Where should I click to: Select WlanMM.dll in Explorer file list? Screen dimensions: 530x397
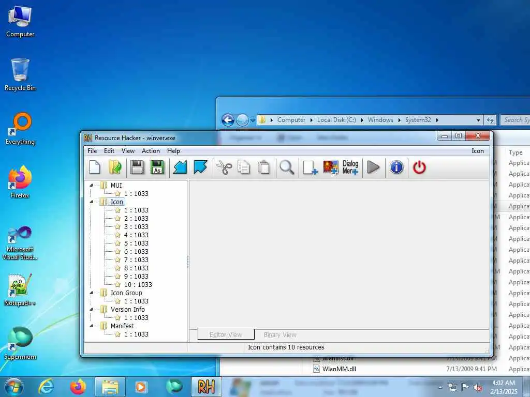pos(339,369)
